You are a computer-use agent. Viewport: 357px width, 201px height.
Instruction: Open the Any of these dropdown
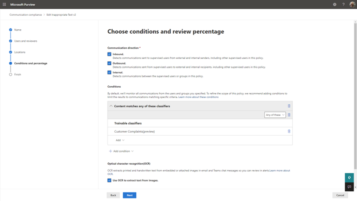pos(275,115)
